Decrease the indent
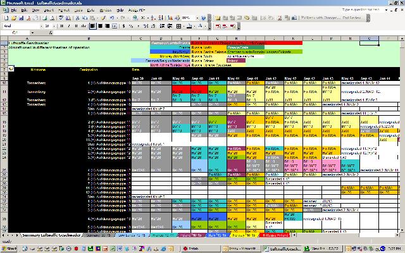405x253 pixels. pos(162,26)
